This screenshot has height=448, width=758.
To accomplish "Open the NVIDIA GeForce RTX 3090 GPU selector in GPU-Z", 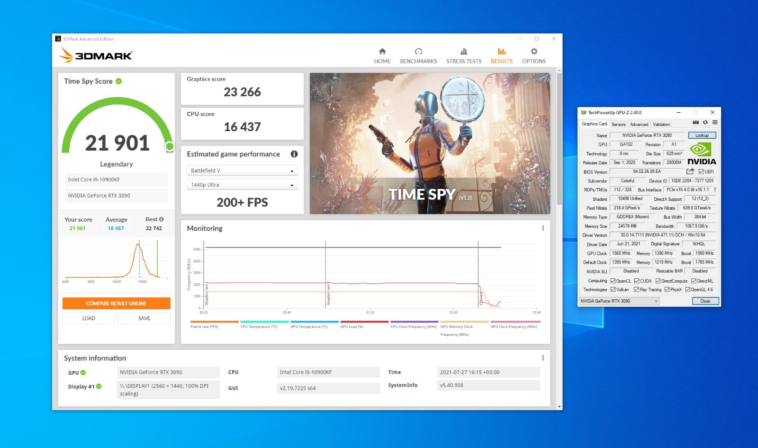I will tap(619, 301).
